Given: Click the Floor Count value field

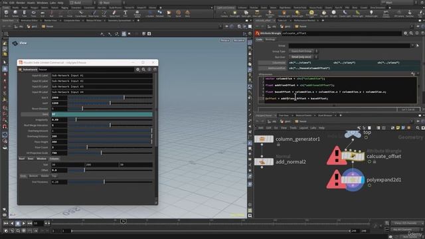Looking at the screenshot, I should [x=59, y=147].
